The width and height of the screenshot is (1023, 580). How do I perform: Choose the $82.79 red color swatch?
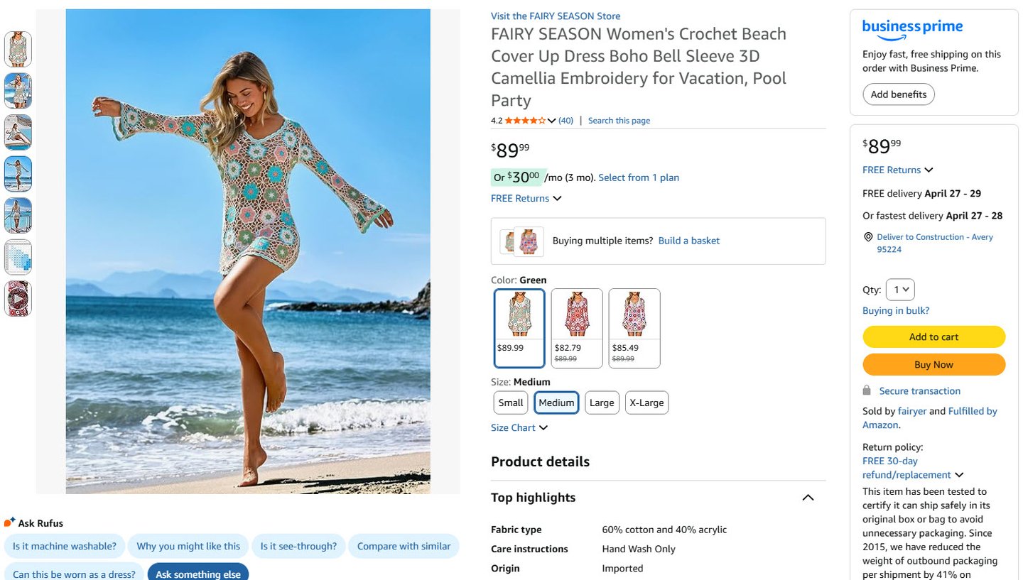[x=577, y=328]
